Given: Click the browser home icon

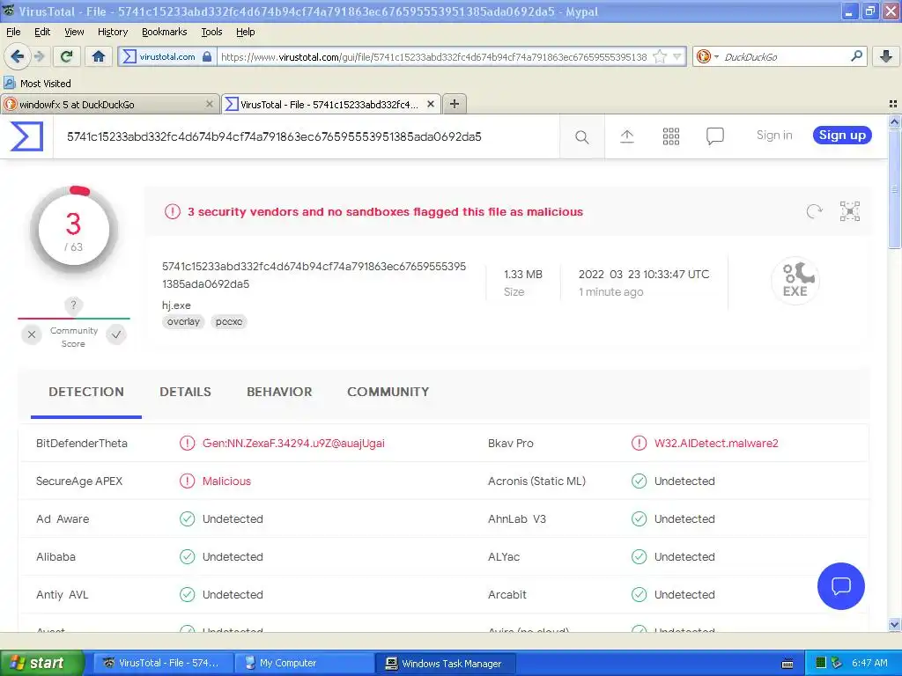Looking at the screenshot, I should point(99,56).
